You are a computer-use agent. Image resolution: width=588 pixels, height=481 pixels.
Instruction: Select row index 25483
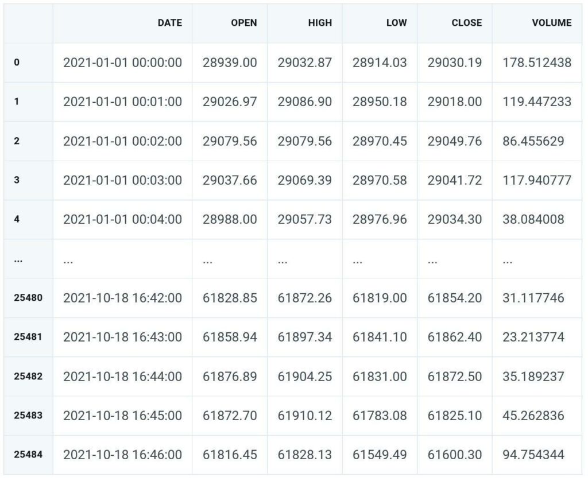(x=28, y=416)
